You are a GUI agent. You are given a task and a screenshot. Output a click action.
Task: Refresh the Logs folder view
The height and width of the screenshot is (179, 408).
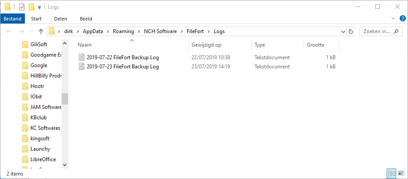[351, 31]
